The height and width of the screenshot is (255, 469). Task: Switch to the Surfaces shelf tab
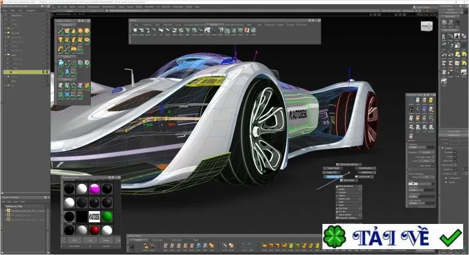tap(213, 25)
